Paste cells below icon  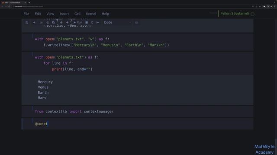[54, 22]
